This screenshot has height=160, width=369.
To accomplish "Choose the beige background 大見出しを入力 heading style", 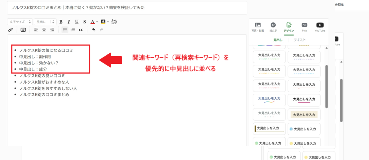I will [x=304, y=115].
